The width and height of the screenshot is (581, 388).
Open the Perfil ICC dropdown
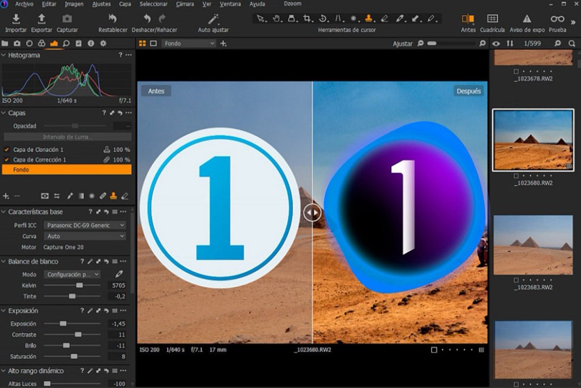tap(85, 225)
